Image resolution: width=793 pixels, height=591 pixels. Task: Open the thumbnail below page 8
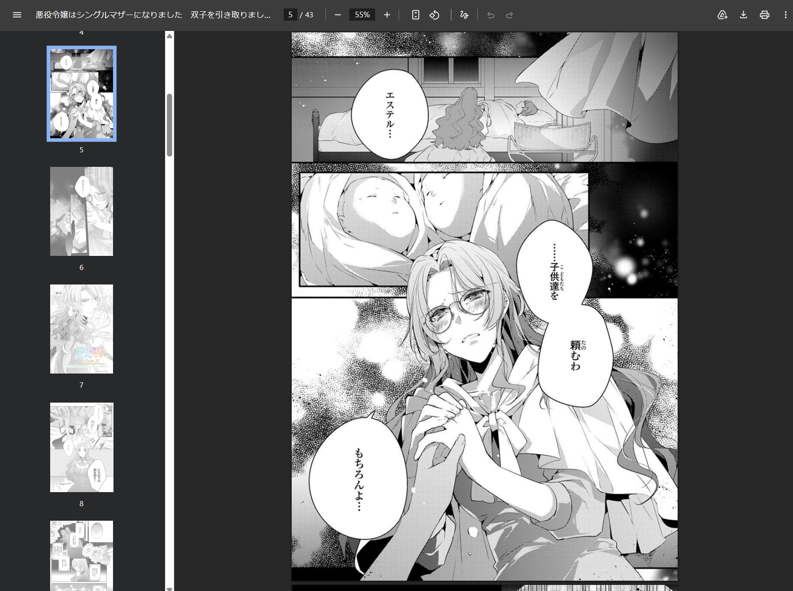pyautogui.click(x=82, y=556)
